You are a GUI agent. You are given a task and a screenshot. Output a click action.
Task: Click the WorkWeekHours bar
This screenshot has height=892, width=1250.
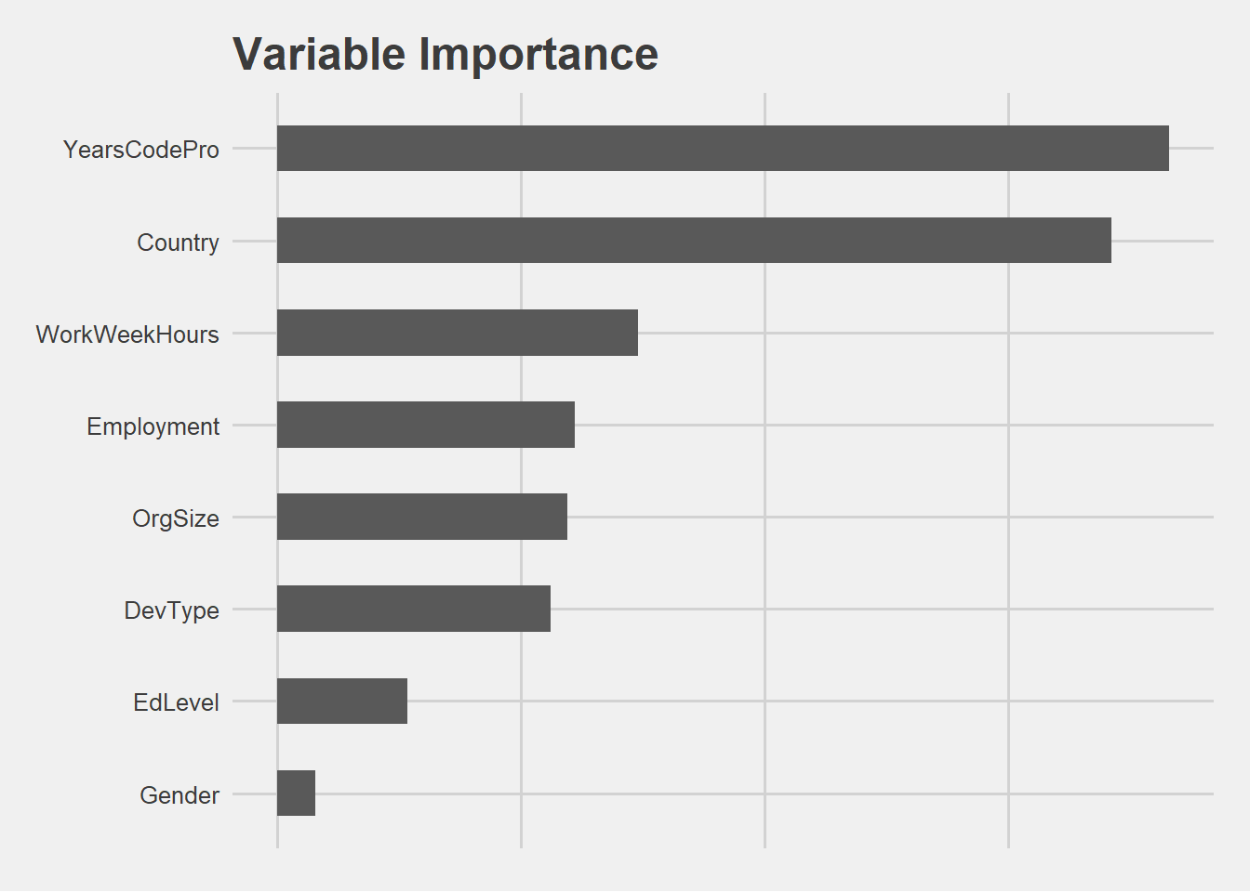pyautogui.click(x=458, y=333)
